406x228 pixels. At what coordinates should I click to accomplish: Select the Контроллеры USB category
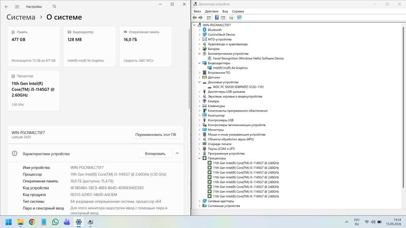[220, 120]
